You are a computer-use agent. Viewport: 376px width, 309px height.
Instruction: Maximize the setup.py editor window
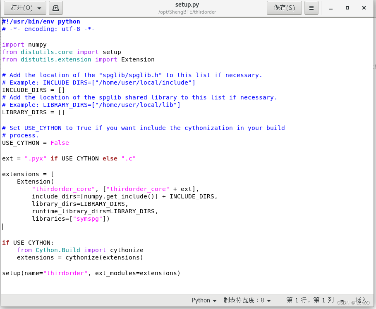coord(347,8)
